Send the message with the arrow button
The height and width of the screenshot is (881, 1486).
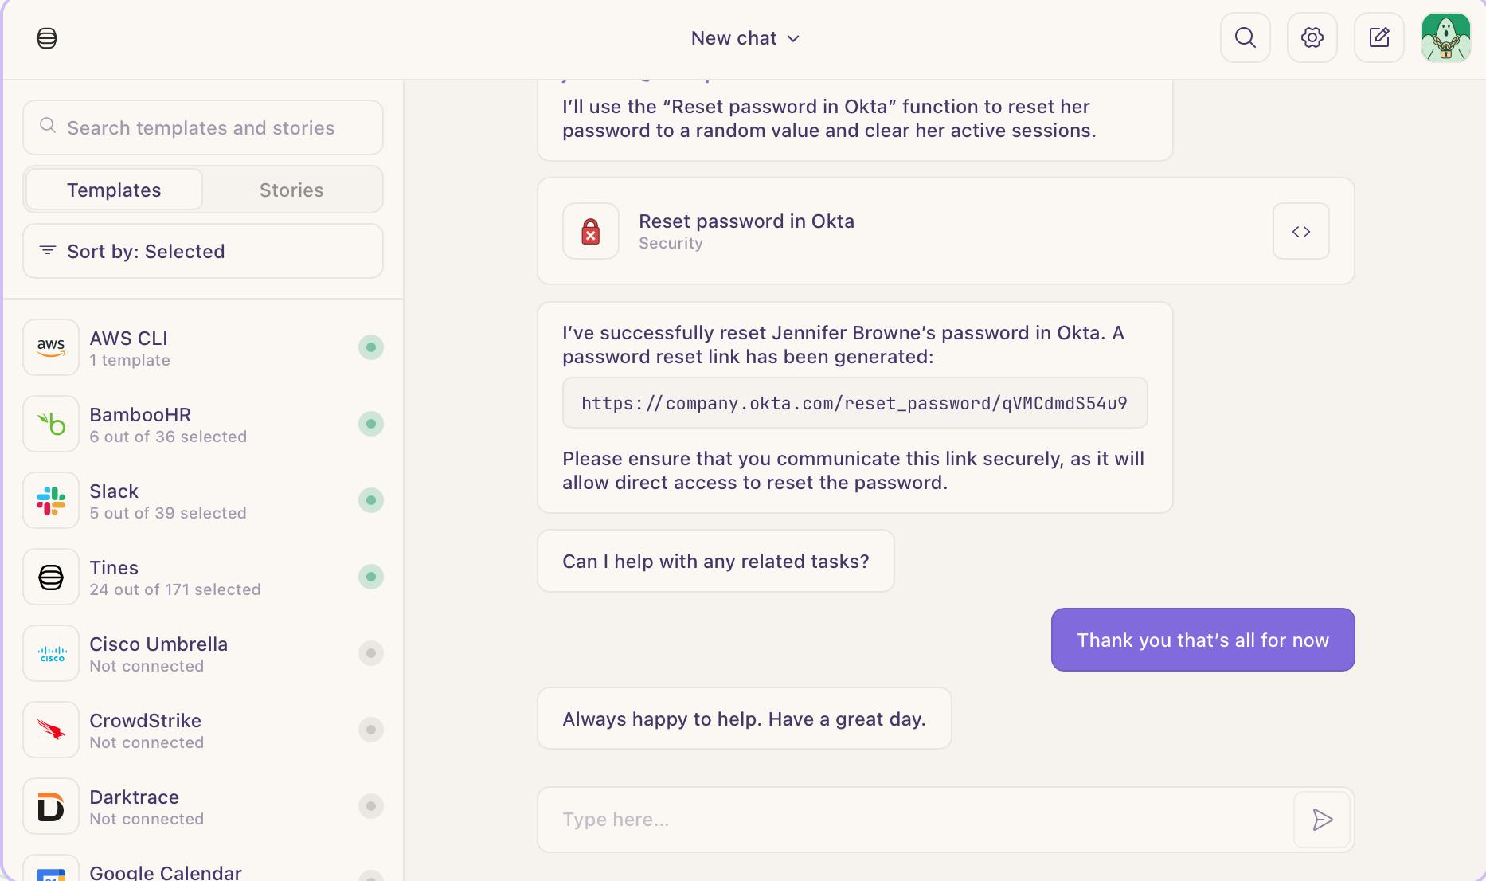[x=1322, y=820]
